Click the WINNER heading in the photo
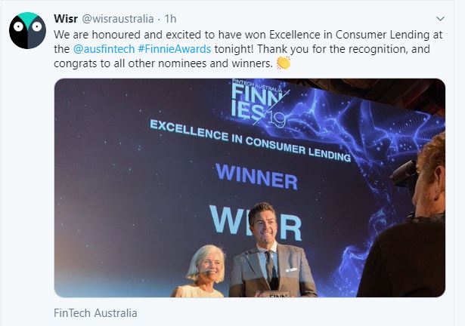Image resolution: width=465 pixels, height=326 pixels. 256,177
